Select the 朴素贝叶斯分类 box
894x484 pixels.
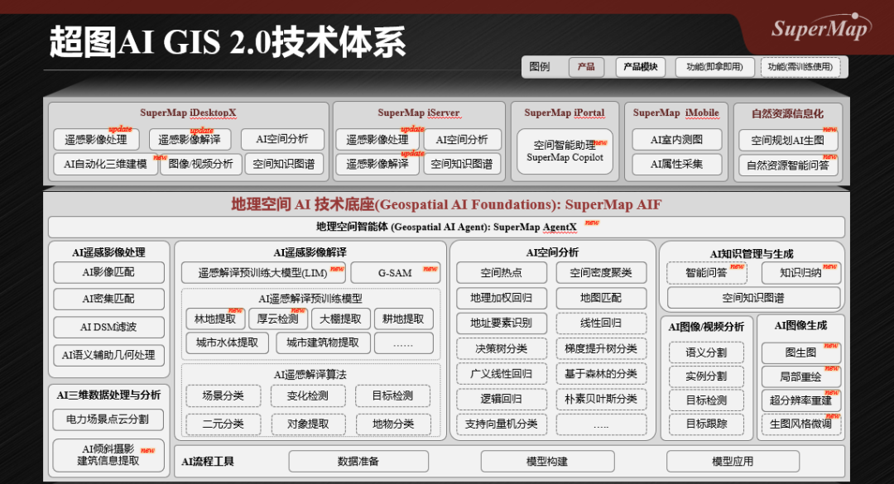point(601,399)
